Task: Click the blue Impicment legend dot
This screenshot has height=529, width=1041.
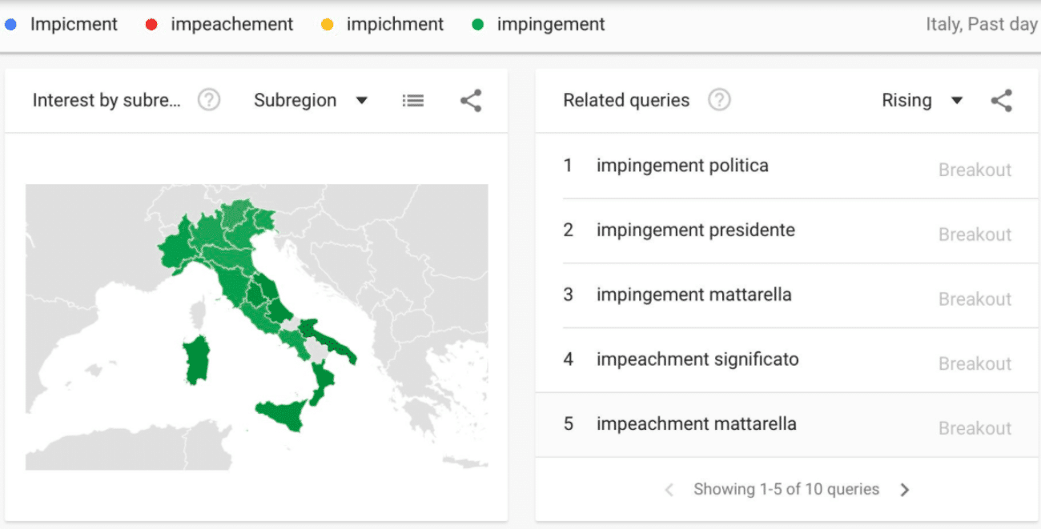Action: (x=10, y=25)
